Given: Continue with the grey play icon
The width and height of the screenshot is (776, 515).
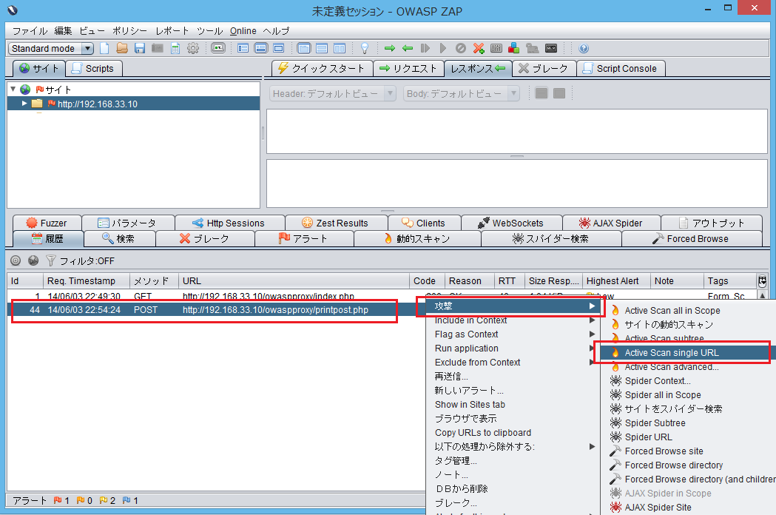Looking at the screenshot, I should click(443, 48).
